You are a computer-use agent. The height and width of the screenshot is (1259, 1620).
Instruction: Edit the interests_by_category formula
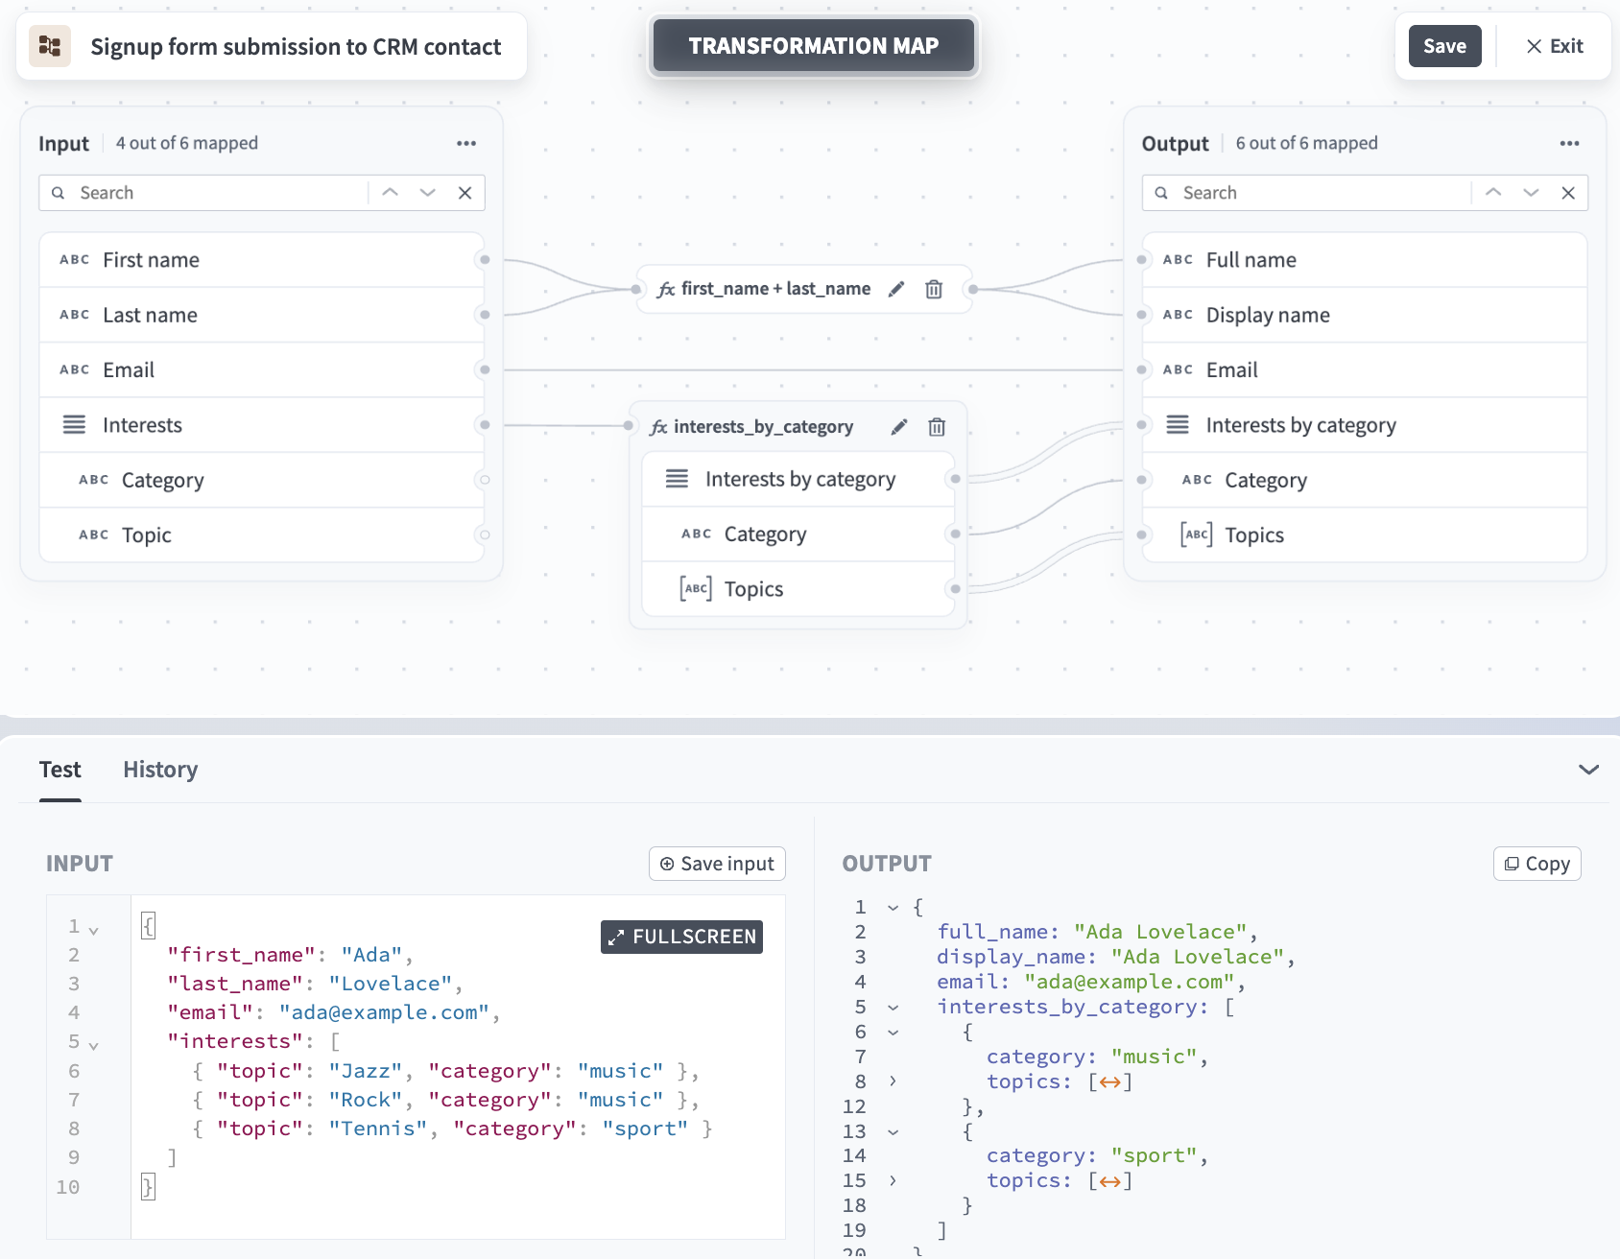pyautogui.click(x=899, y=427)
